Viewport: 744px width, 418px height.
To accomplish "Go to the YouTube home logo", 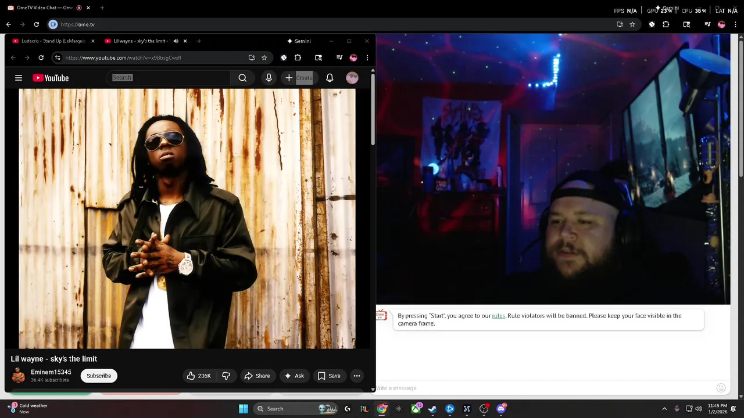I will [51, 78].
